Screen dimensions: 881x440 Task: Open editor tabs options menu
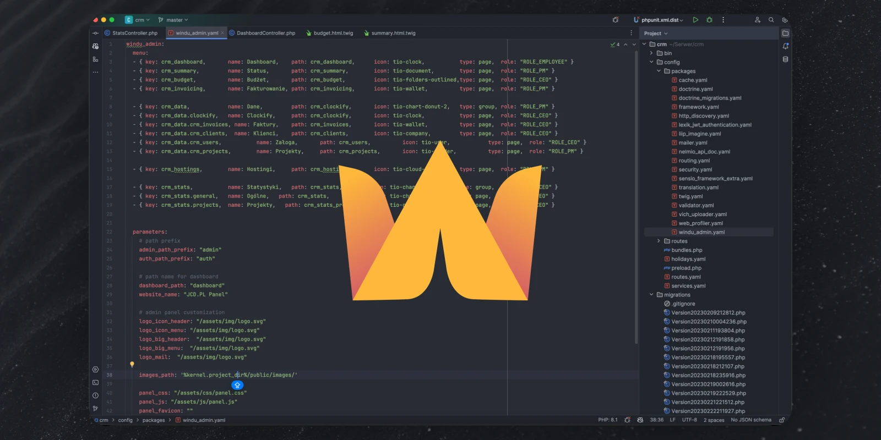click(x=631, y=33)
